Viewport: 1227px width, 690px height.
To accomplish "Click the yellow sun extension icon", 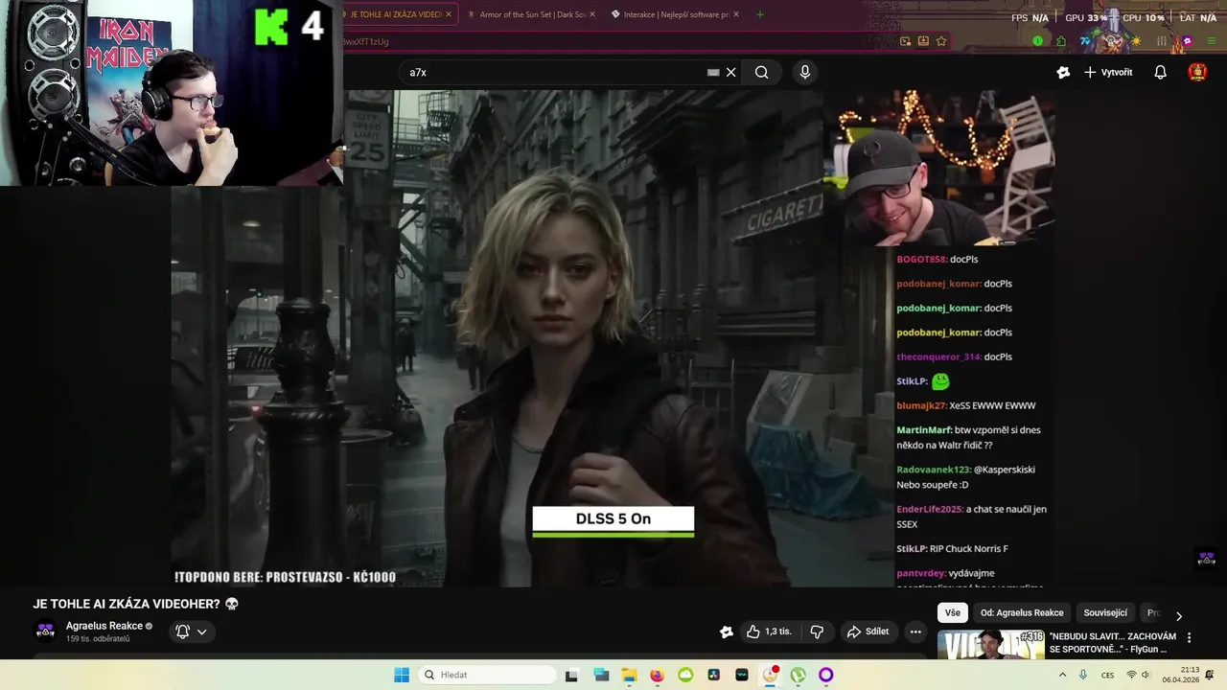I will 1137,41.
